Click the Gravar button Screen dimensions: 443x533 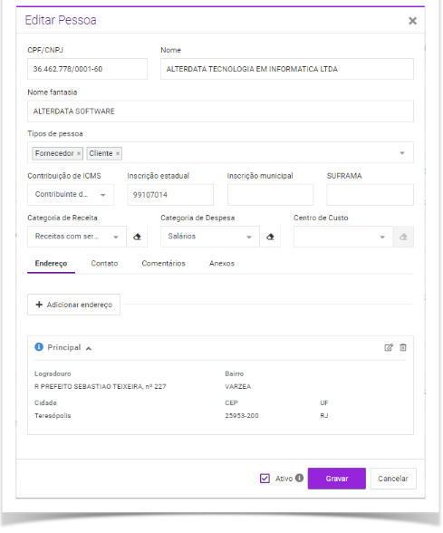click(337, 479)
